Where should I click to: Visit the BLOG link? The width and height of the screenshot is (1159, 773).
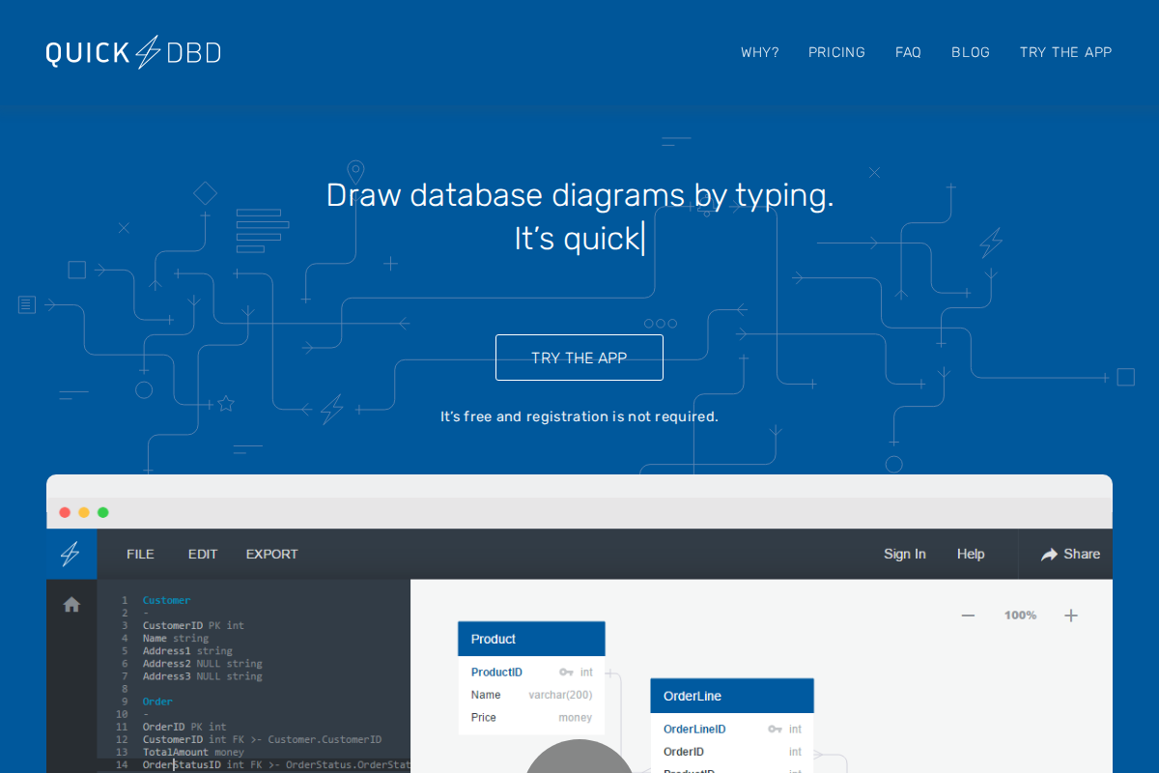[x=971, y=52]
